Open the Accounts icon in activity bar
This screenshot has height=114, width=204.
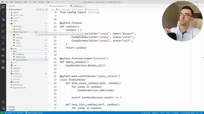(3, 102)
